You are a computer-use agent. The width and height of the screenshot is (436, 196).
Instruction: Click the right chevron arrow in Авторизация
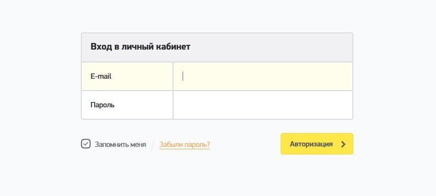click(x=343, y=144)
